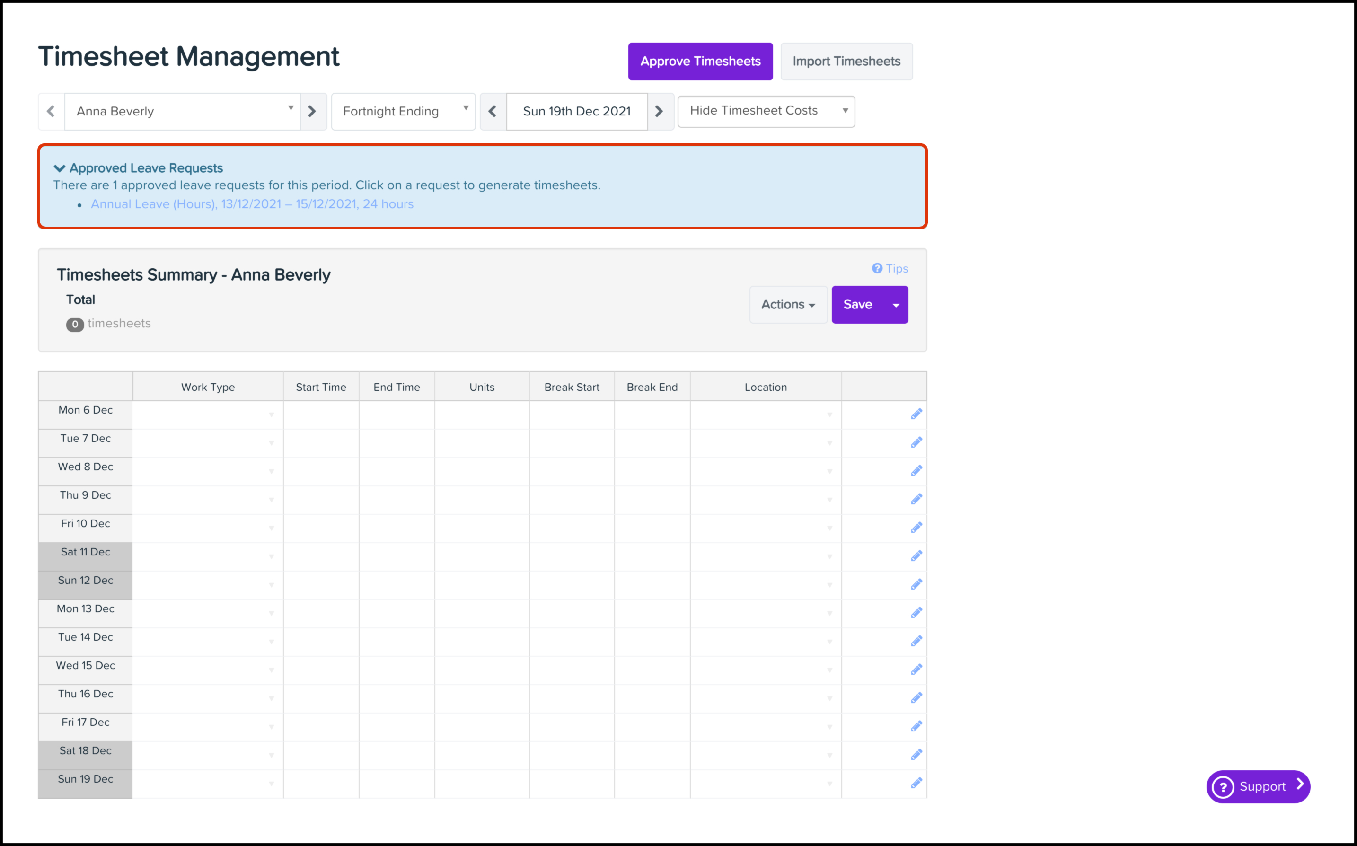The height and width of the screenshot is (846, 1357).
Task: Move to the previous fortnight ending date
Action: (493, 111)
